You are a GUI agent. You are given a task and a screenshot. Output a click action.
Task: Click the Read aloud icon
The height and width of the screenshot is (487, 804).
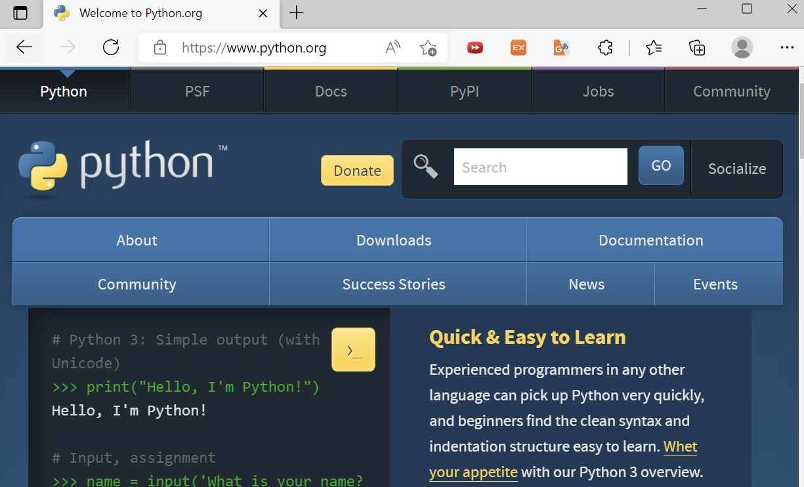tap(392, 48)
